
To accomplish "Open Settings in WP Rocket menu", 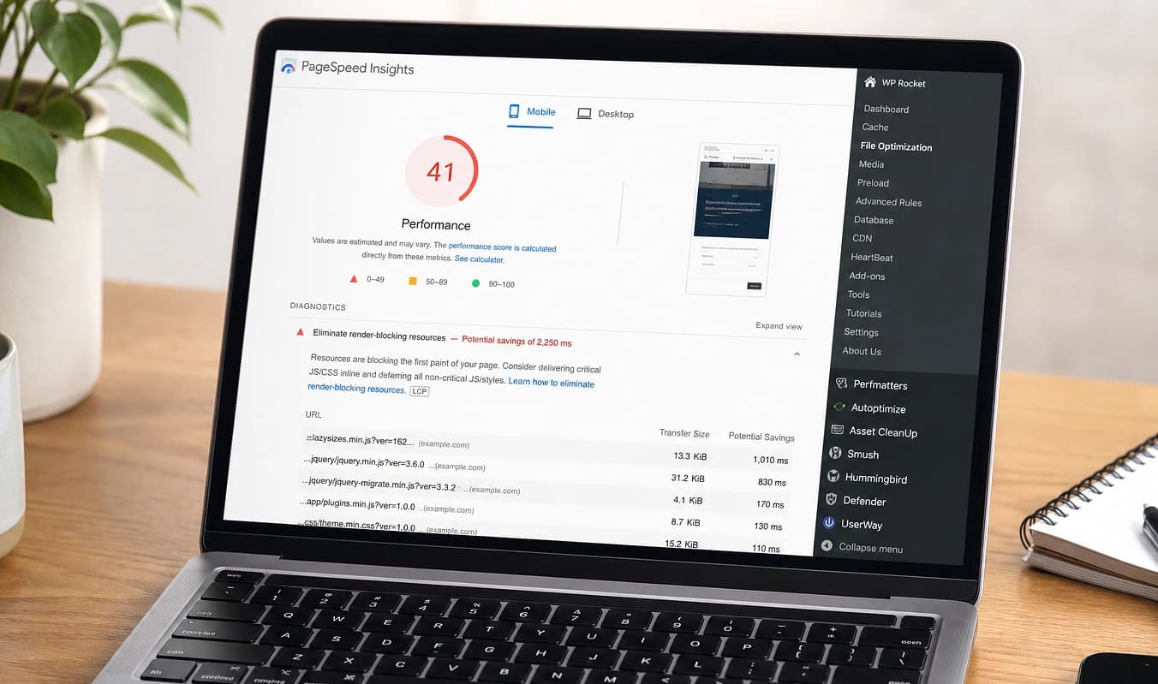I will click(x=861, y=332).
